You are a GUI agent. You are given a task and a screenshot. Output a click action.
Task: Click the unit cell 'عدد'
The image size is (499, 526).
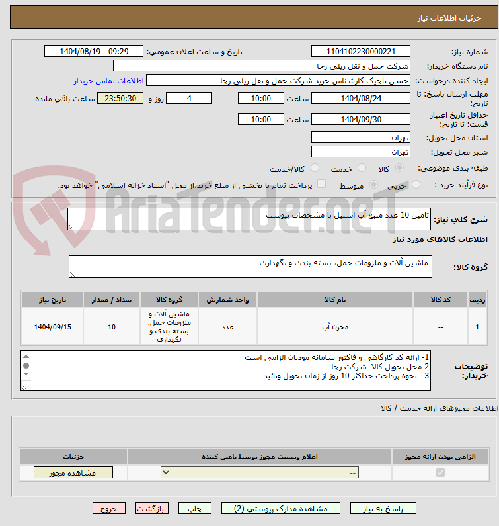[227, 327]
